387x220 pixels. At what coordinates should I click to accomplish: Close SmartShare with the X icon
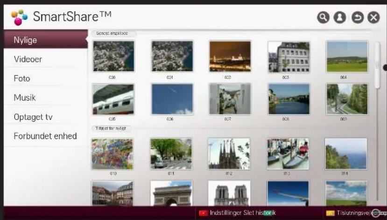373,18
